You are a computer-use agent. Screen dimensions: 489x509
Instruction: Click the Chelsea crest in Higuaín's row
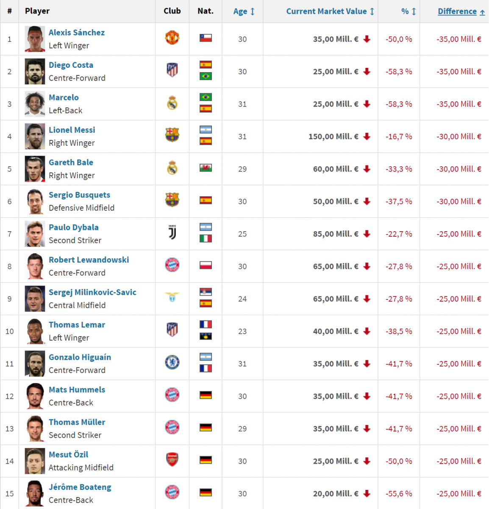click(x=172, y=362)
